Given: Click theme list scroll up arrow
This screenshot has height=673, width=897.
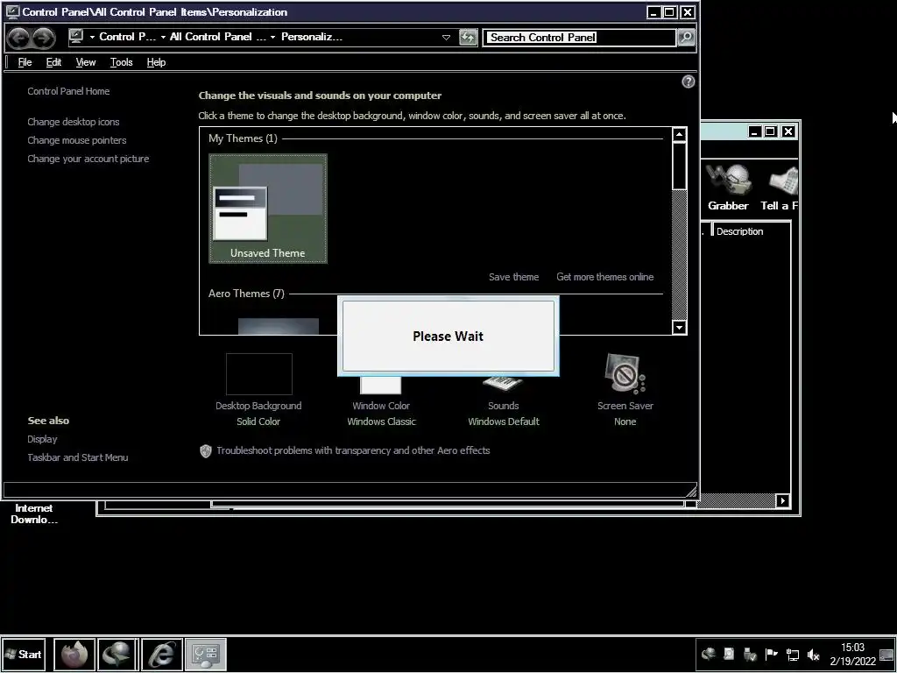Looking at the screenshot, I should pyautogui.click(x=679, y=134).
